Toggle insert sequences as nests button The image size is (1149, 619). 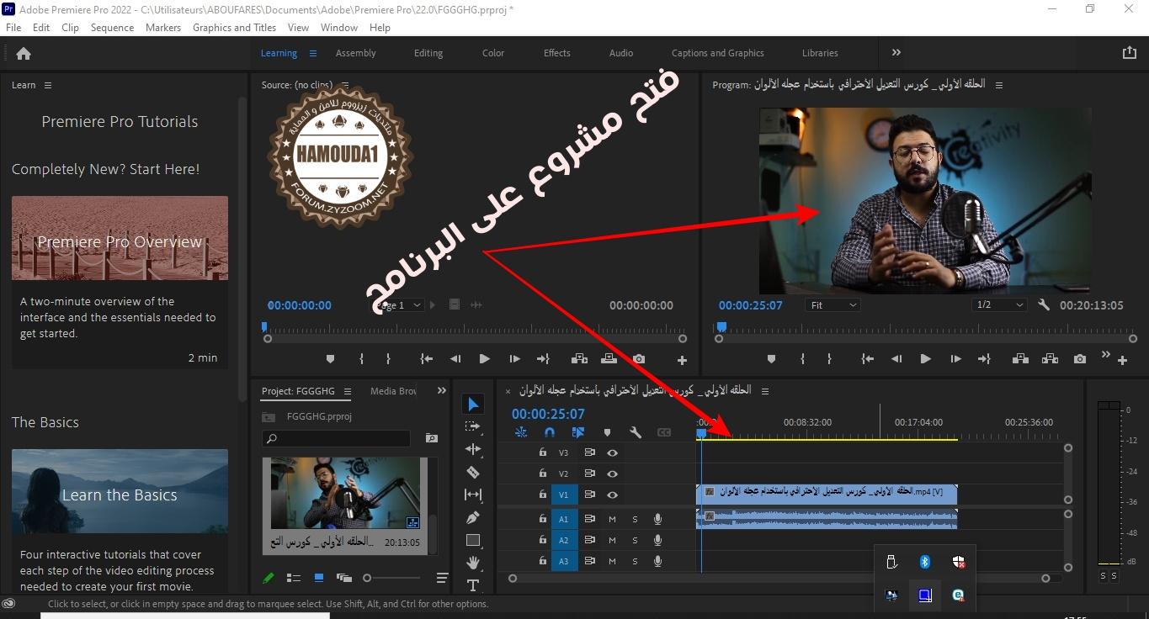pyautogui.click(x=521, y=432)
